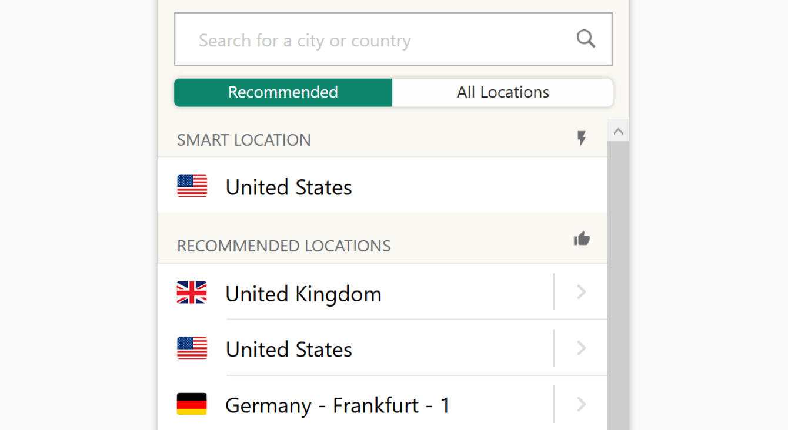
Task: Click the RECOMMENDED LOCATIONS section header
Action: pos(283,246)
